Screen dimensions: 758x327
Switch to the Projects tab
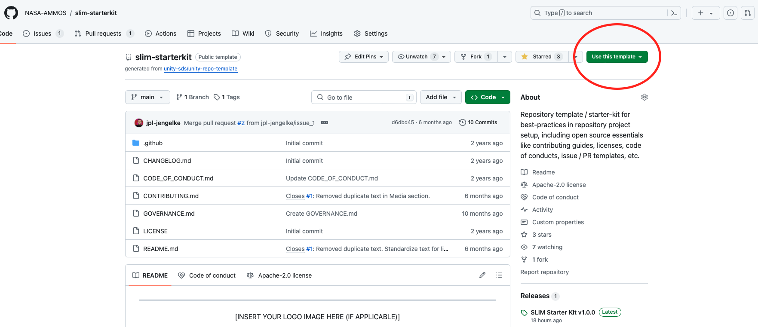[x=204, y=34]
